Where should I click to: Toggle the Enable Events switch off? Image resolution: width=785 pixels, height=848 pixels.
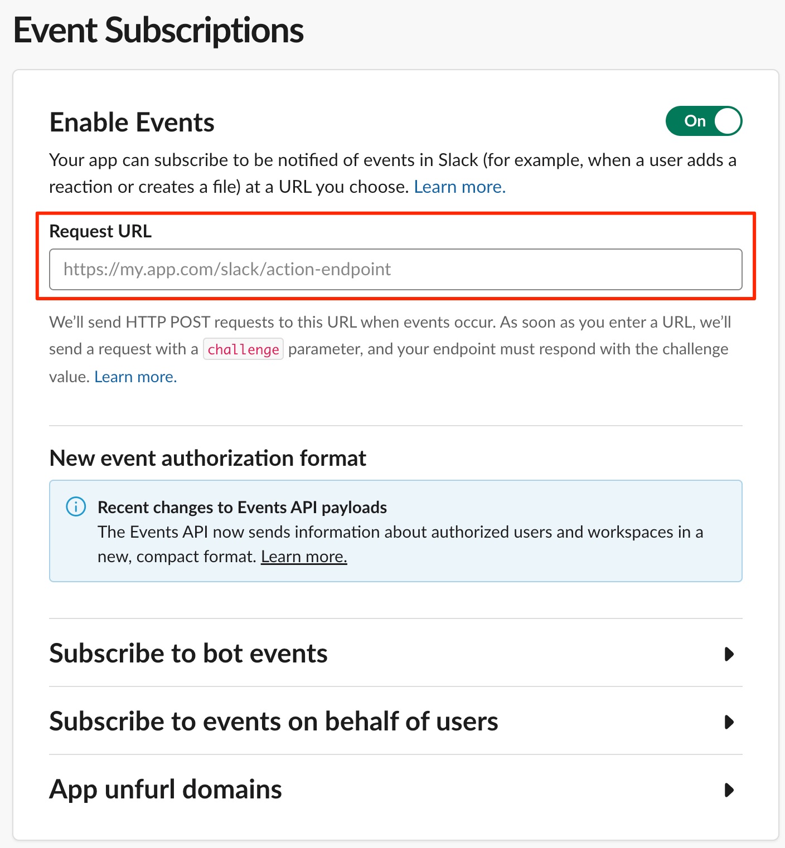pyautogui.click(x=704, y=121)
